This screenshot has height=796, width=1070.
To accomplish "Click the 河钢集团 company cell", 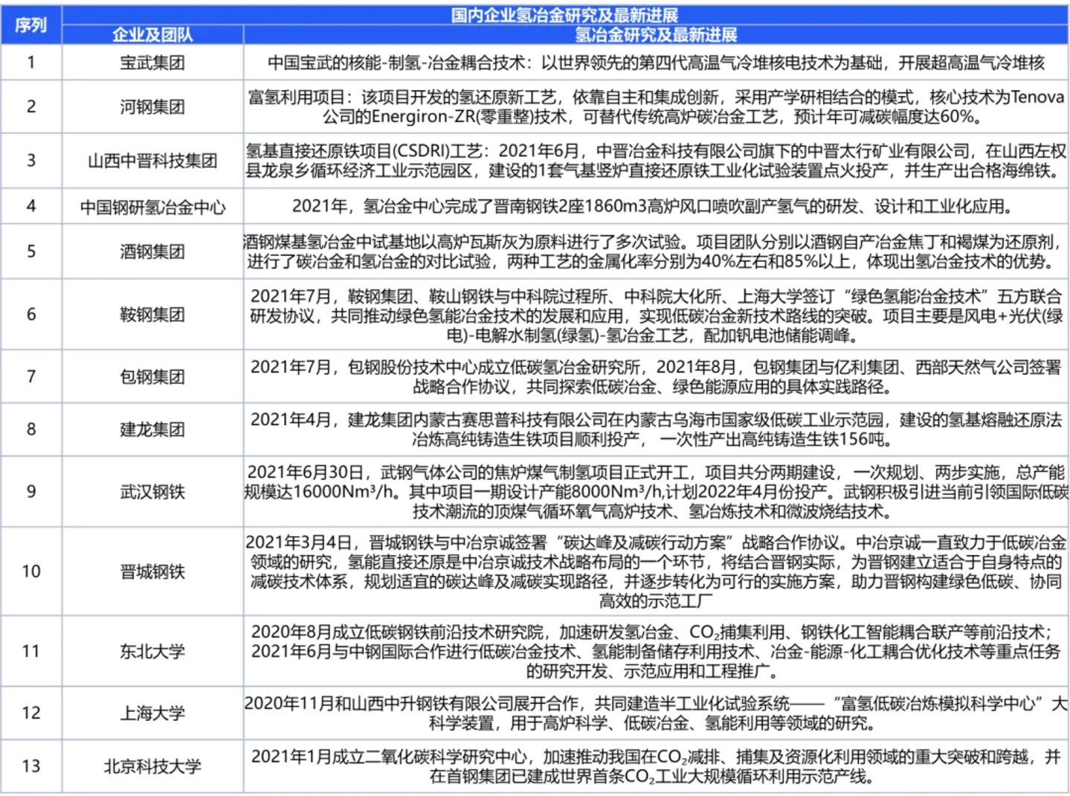I will [x=152, y=107].
